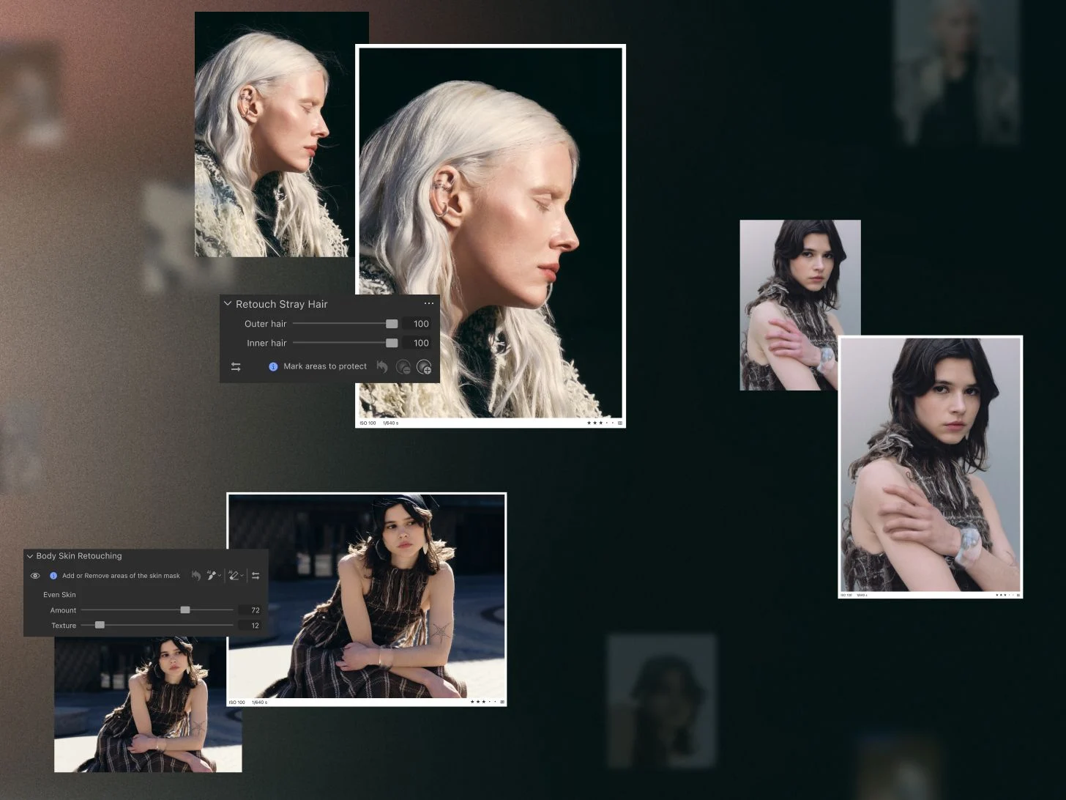Click star rating below white-haired portrait

tap(600, 423)
